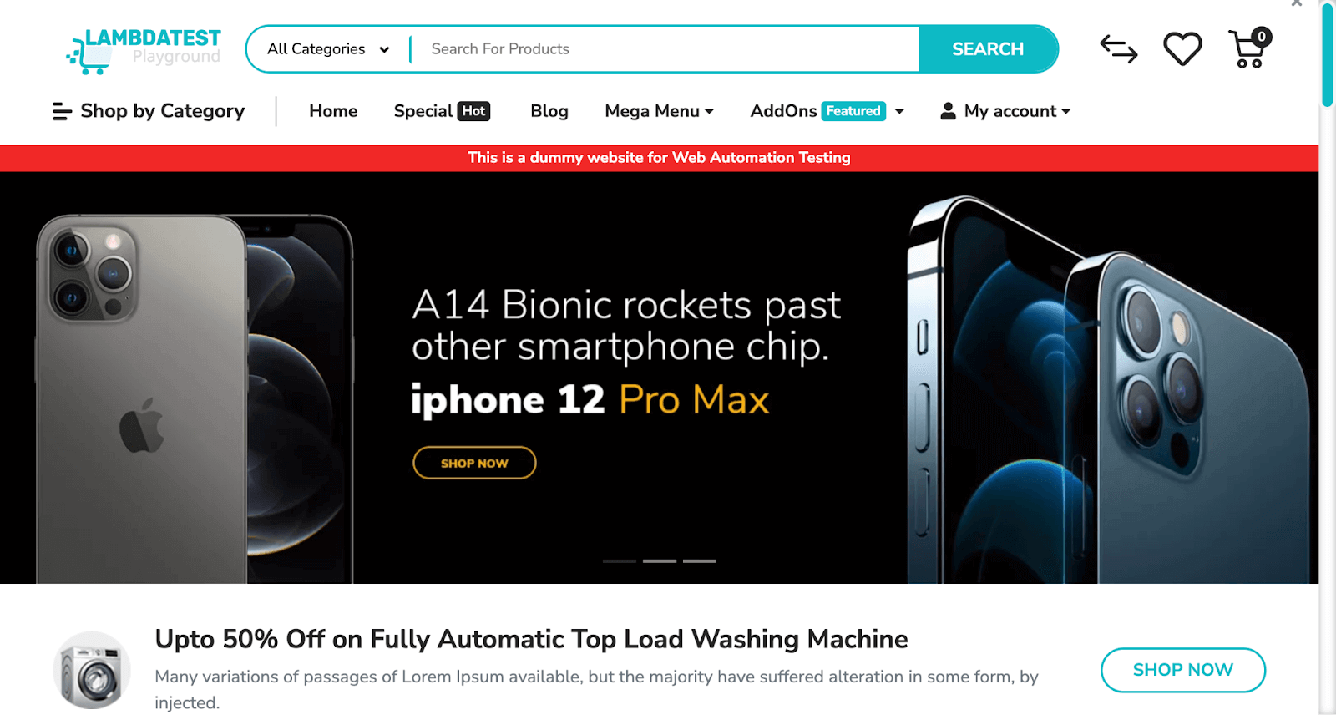Open the compare products arrows icon
1336x715 pixels.
1119,49
